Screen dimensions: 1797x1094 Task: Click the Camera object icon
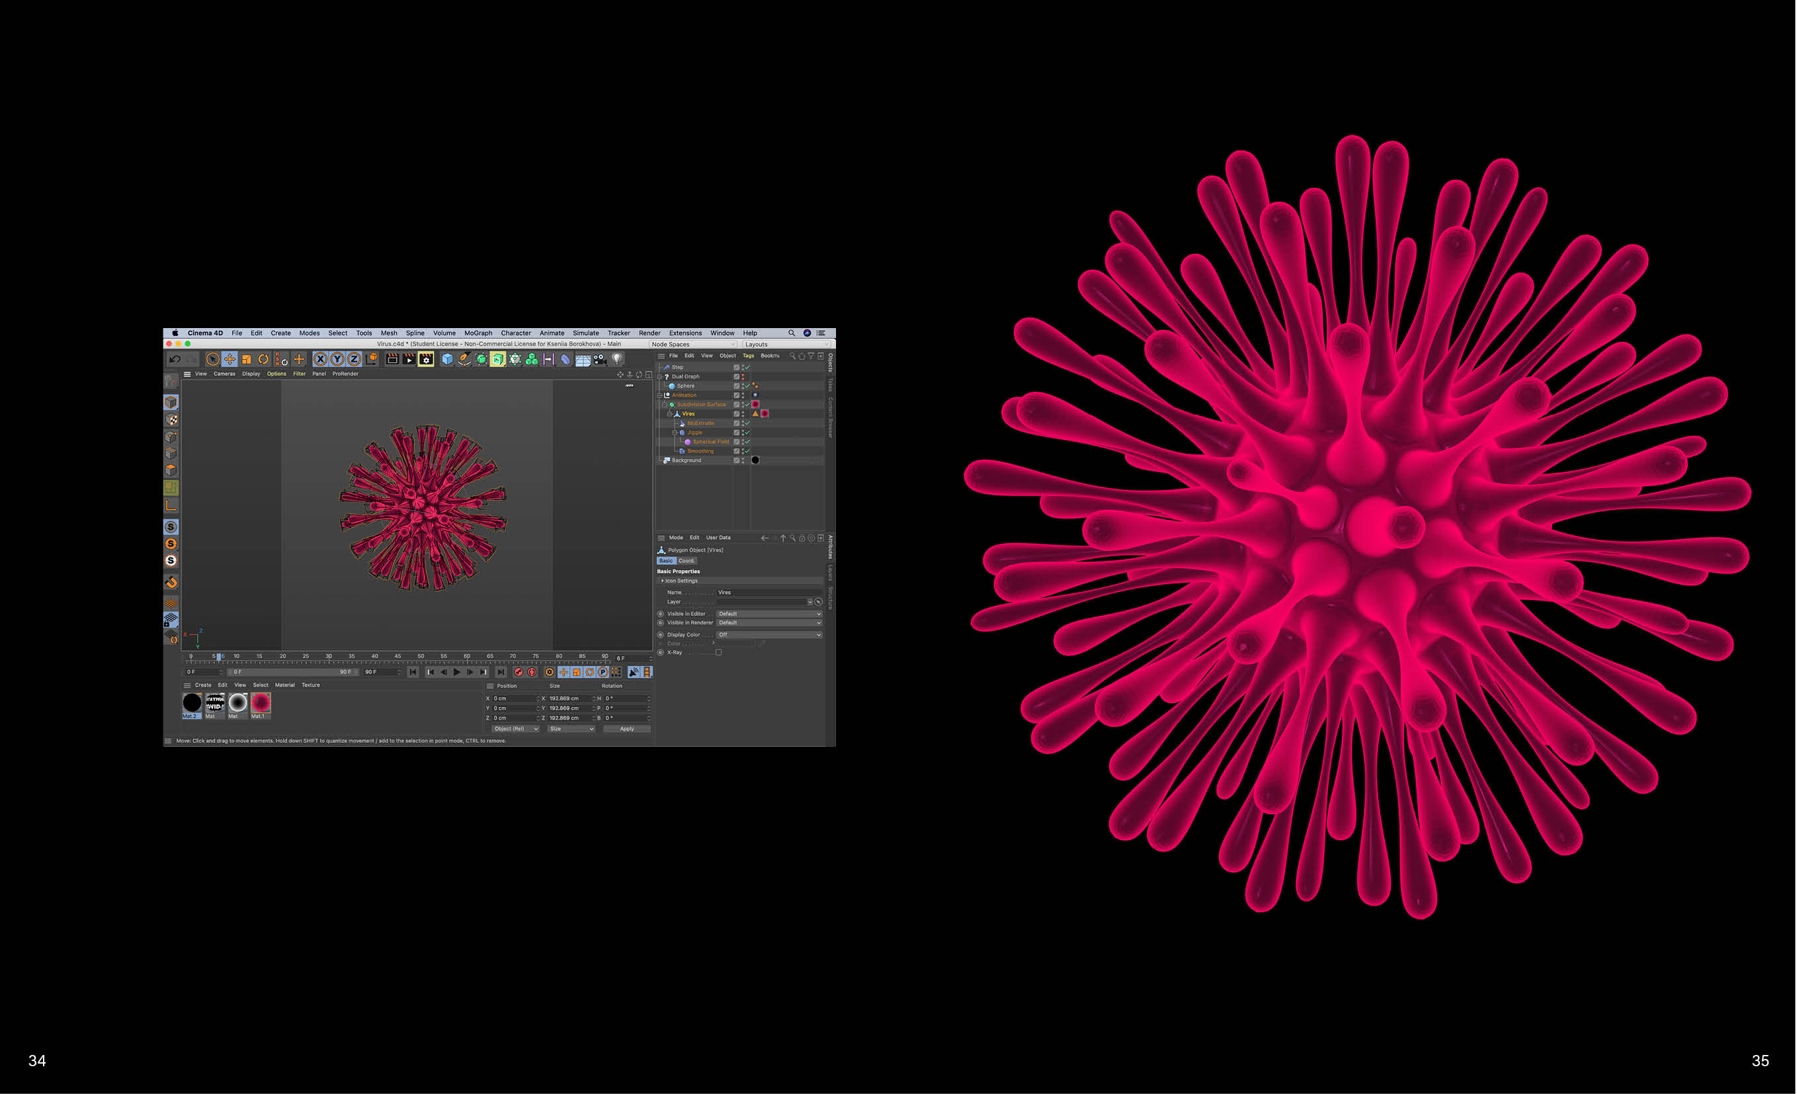pos(599,360)
